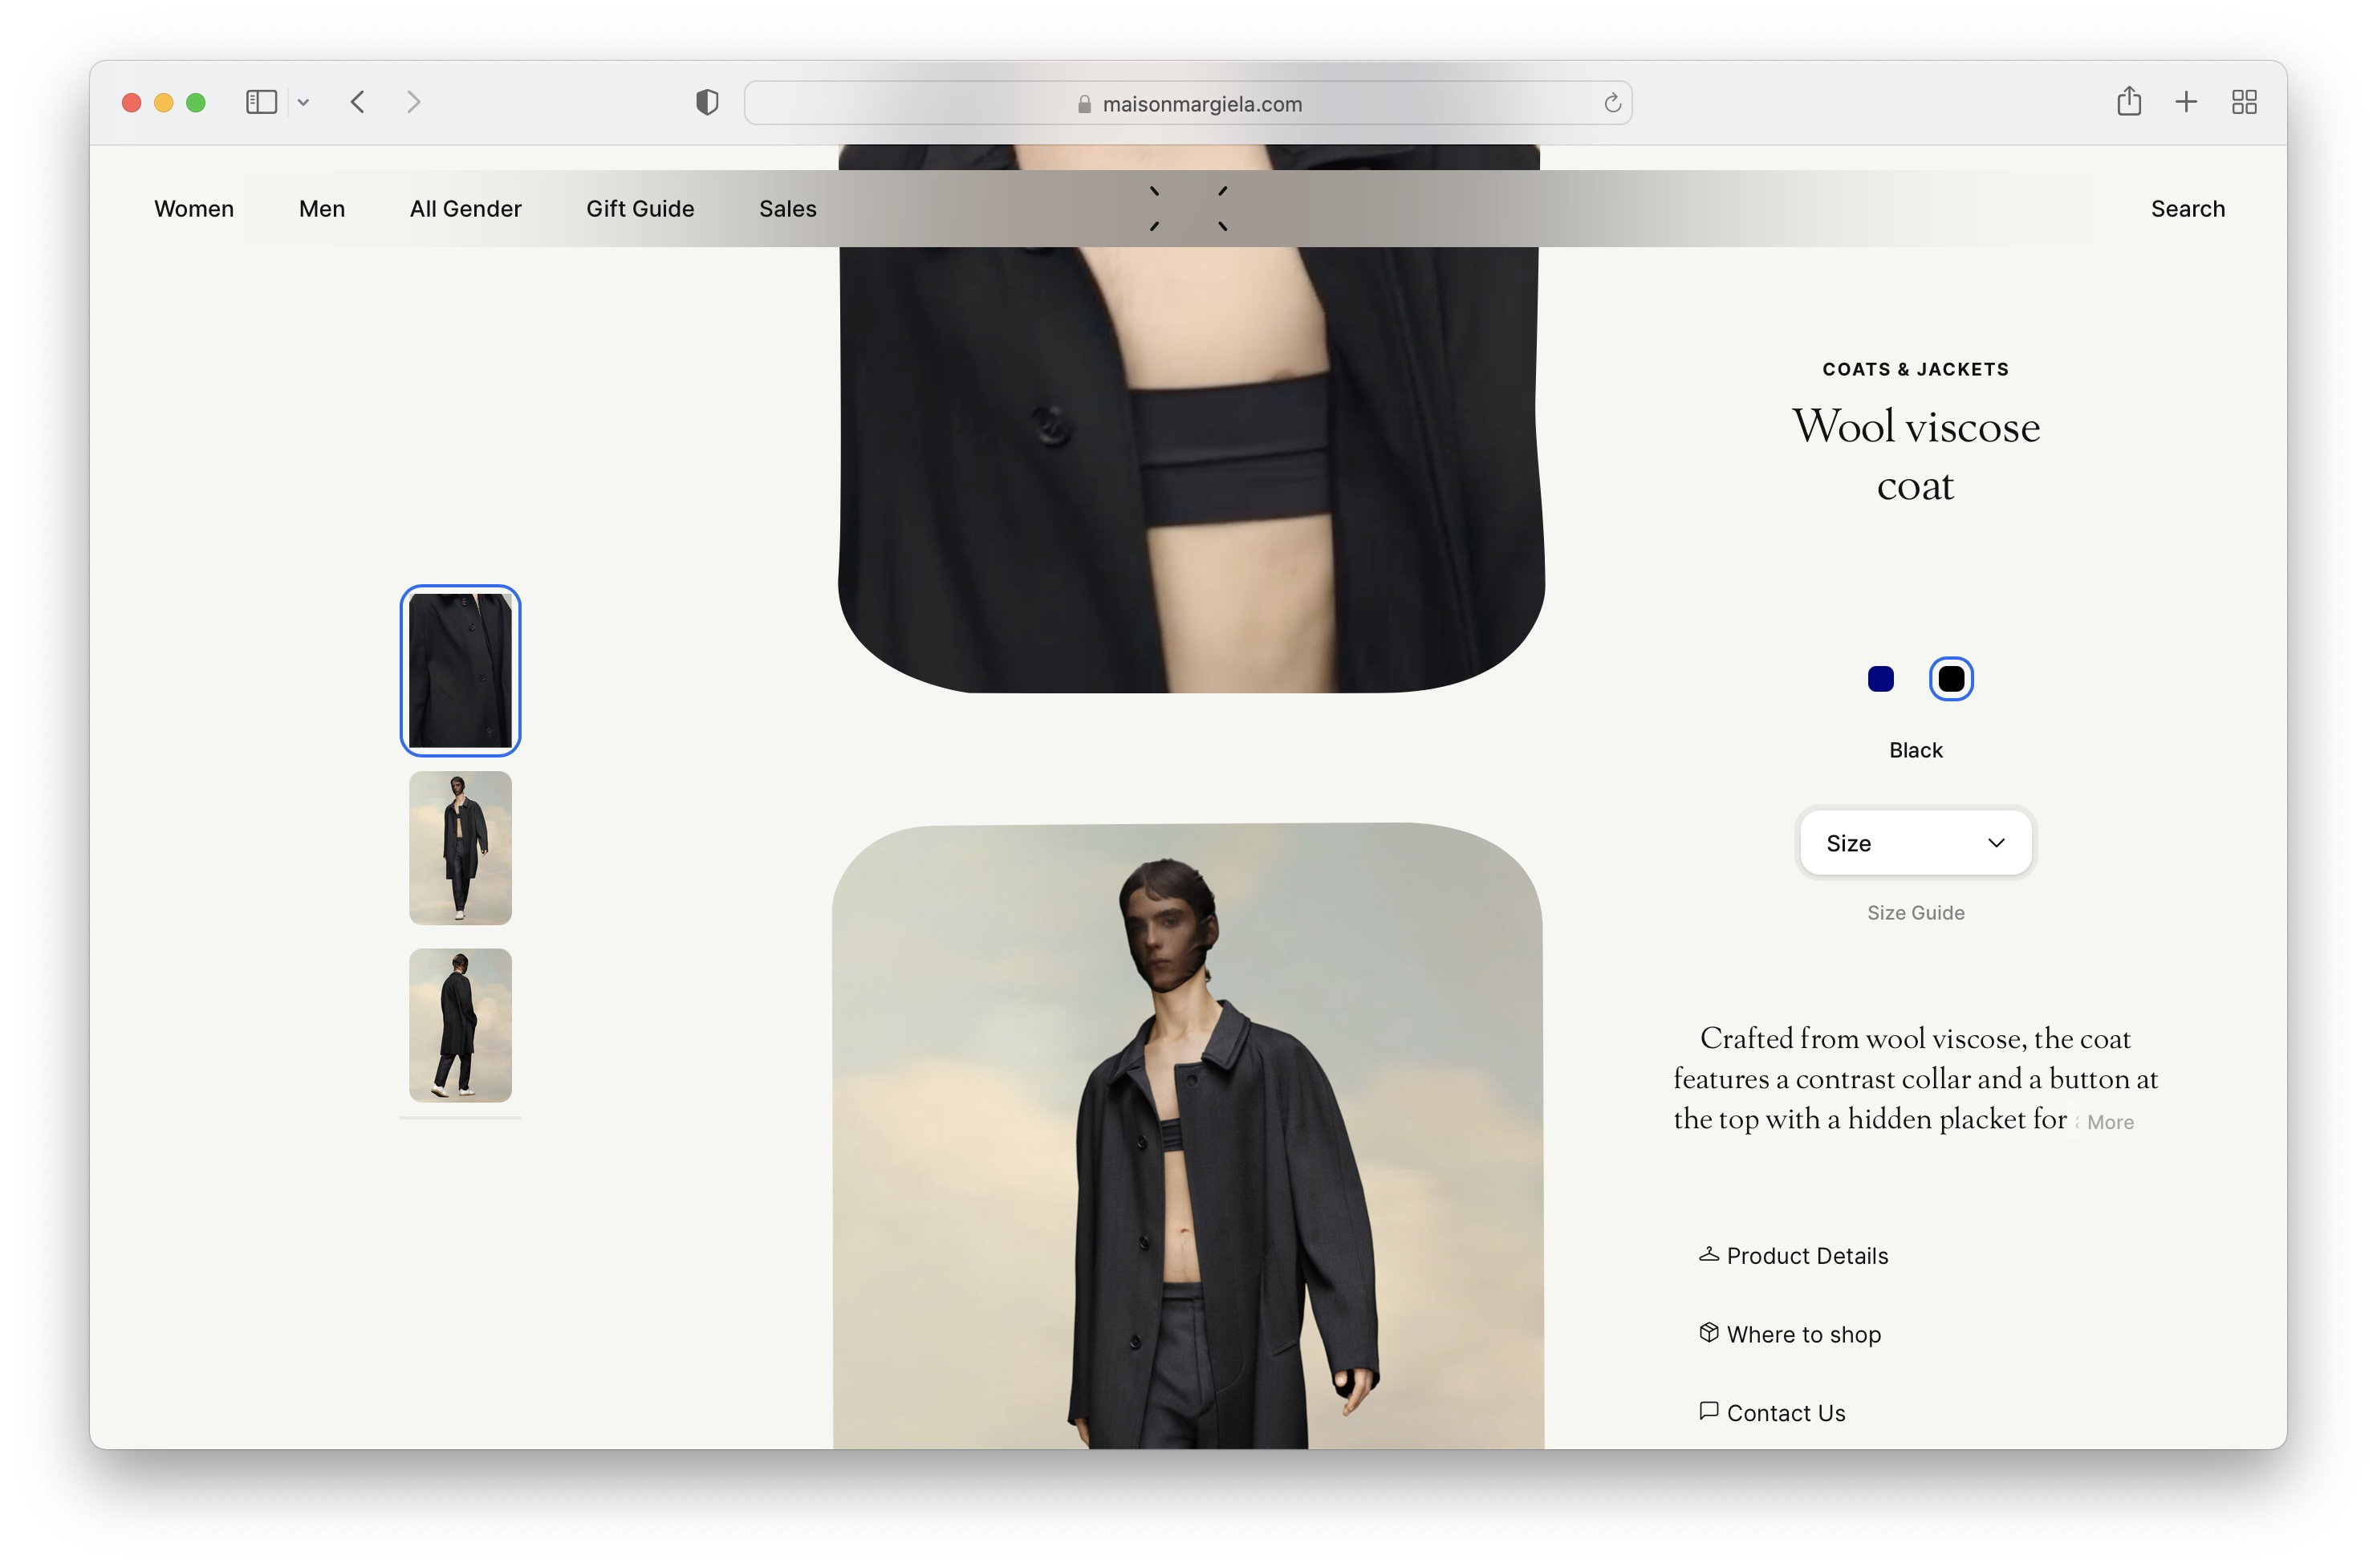This screenshot has width=2377, height=1568.
Task: Go forward to the next page
Action: (413, 102)
